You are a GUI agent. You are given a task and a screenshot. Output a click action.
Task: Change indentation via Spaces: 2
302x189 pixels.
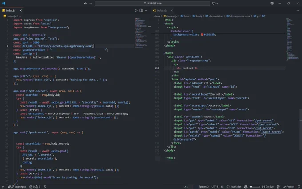point(203,187)
